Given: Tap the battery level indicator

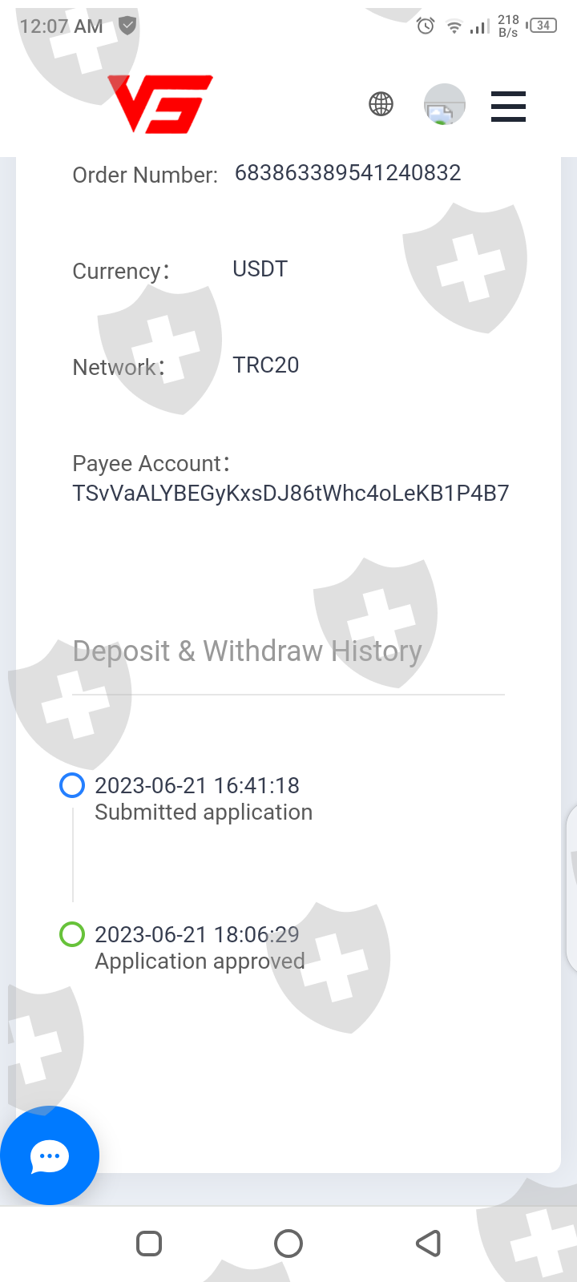Looking at the screenshot, I should [x=543, y=26].
